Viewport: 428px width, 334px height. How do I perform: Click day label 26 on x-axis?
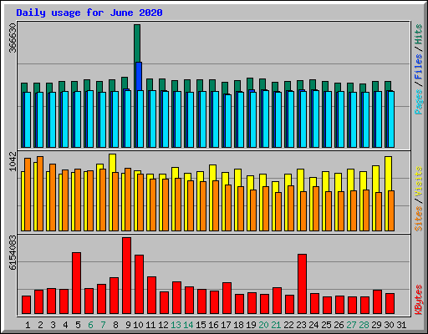click(x=339, y=325)
